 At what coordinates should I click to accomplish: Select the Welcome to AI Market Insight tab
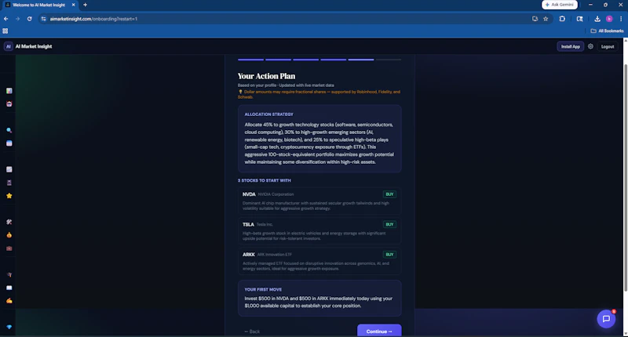[38, 5]
